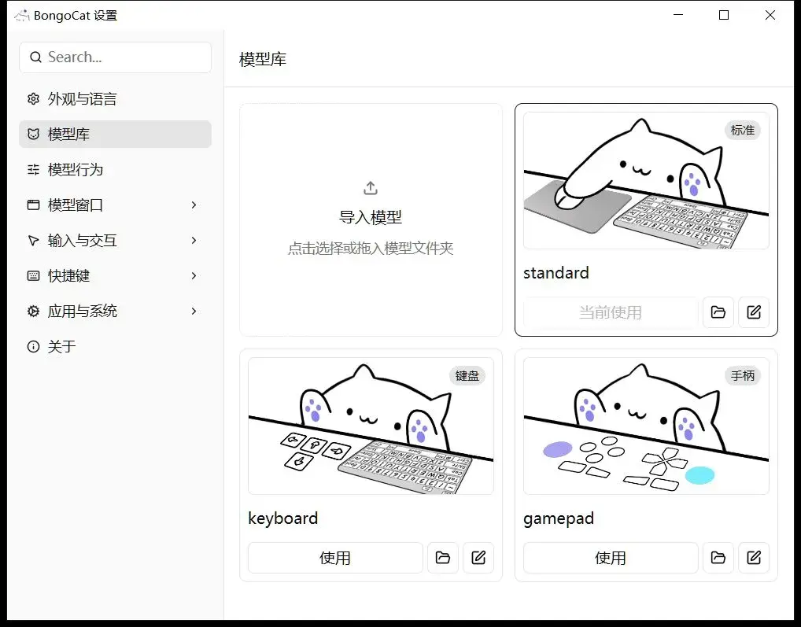This screenshot has width=801, height=627.
Task: Open the 模型窗口 section
Action: point(115,205)
